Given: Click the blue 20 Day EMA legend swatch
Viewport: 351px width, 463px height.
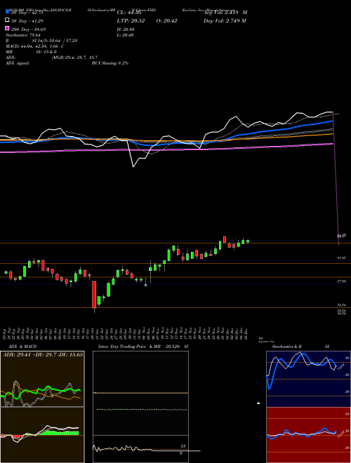Looking at the screenshot, I should (x=7, y=11).
